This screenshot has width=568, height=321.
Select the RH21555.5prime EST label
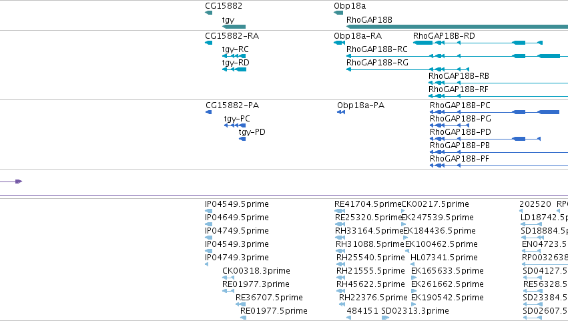(370, 272)
